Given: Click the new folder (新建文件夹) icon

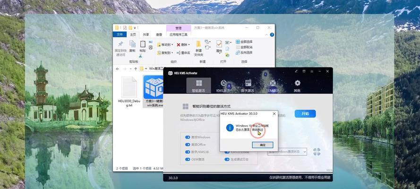Looking at the screenshot, I should pos(198,44).
